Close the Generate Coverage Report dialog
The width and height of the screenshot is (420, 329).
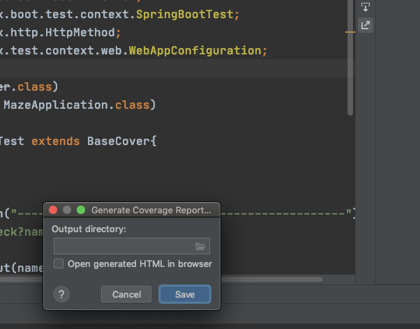click(53, 210)
